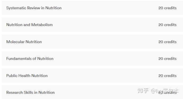The height and width of the screenshot is (99, 183).
Task: Select the Research Skills in Nutrition title
Action: click(30, 92)
